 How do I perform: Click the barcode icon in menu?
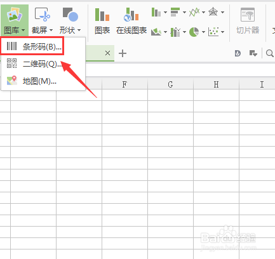[x=11, y=46]
